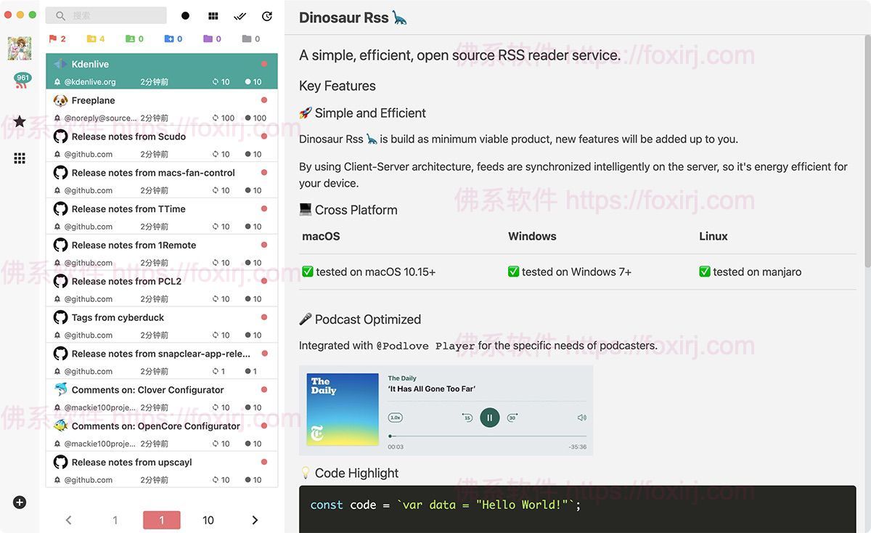Toggle the black circle unread filter

(185, 16)
